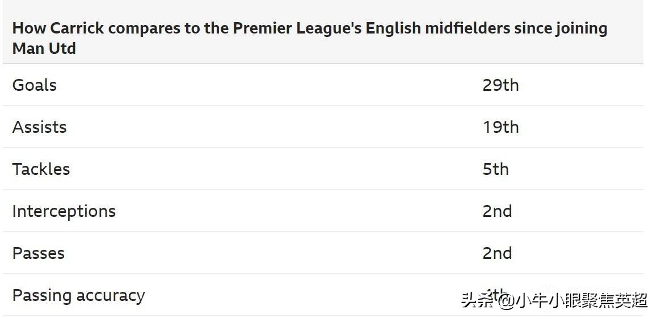Click "Man Utd" on the heading's second line

[x=44, y=49]
